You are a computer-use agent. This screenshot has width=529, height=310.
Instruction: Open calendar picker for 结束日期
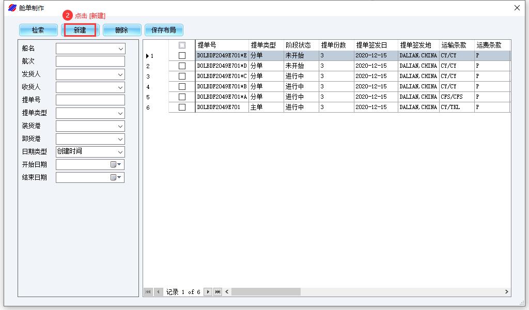[x=115, y=177]
